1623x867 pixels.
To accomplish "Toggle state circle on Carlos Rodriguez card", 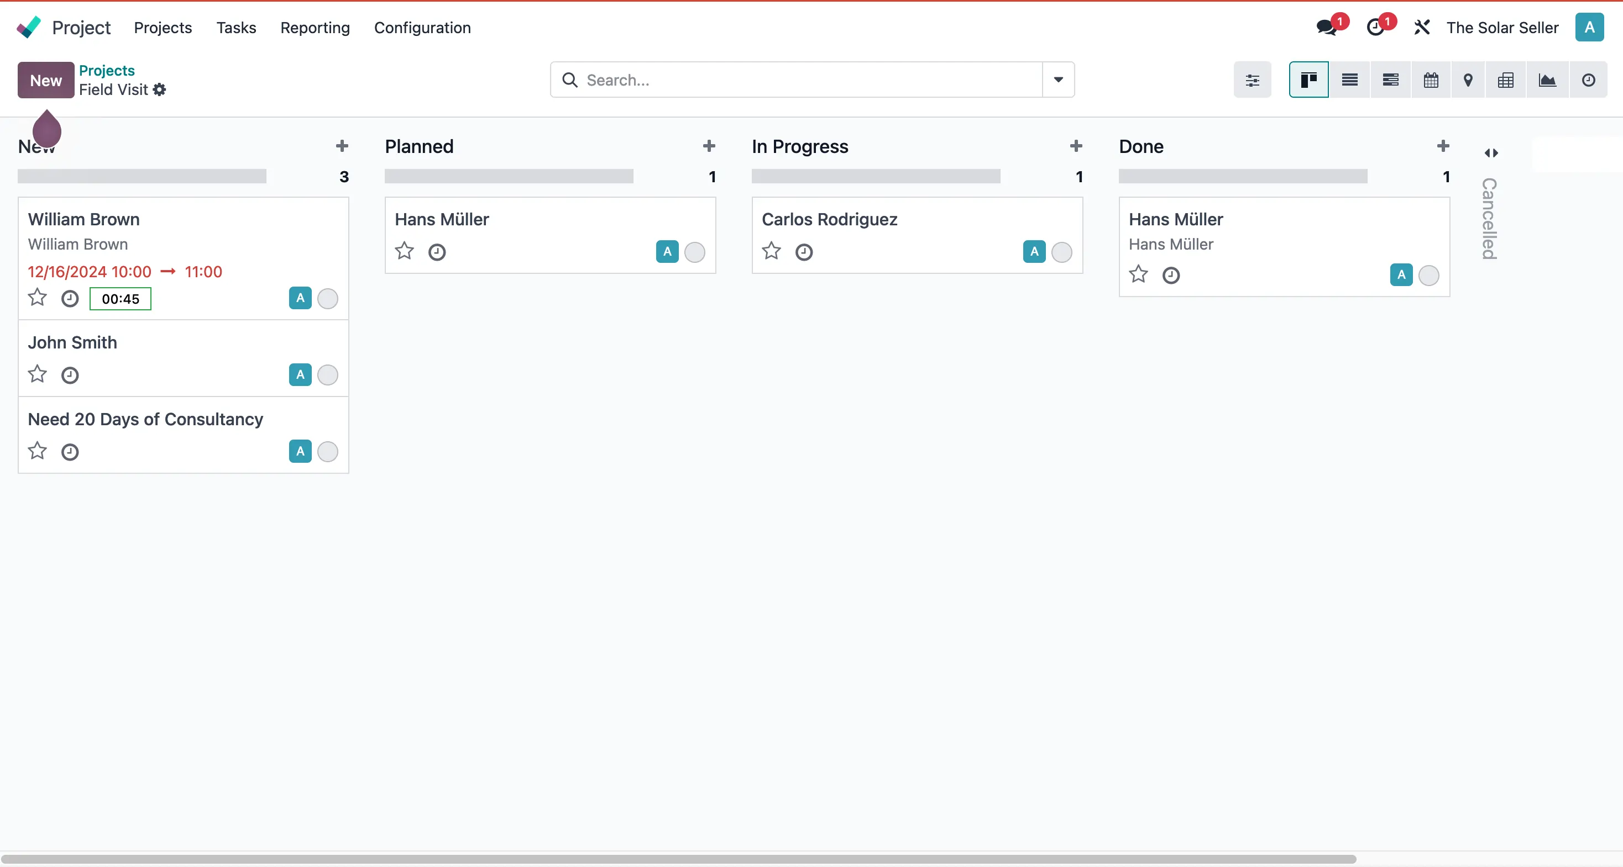I will (1061, 252).
